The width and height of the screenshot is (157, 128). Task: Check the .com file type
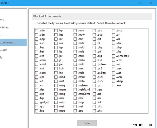(x=37, y=73)
